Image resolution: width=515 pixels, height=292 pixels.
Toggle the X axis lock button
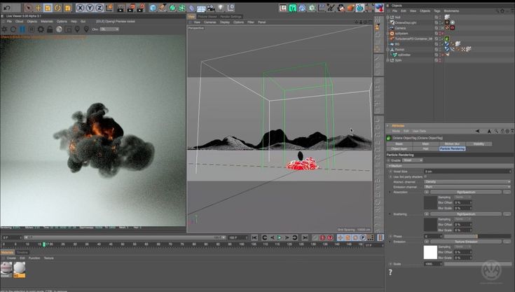coord(80,8)
